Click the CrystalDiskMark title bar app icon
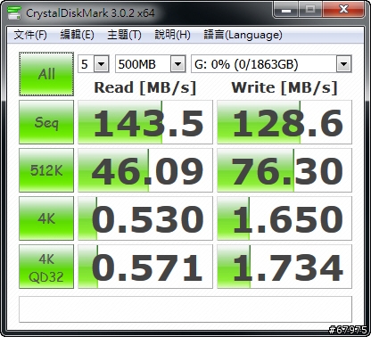 14,12
